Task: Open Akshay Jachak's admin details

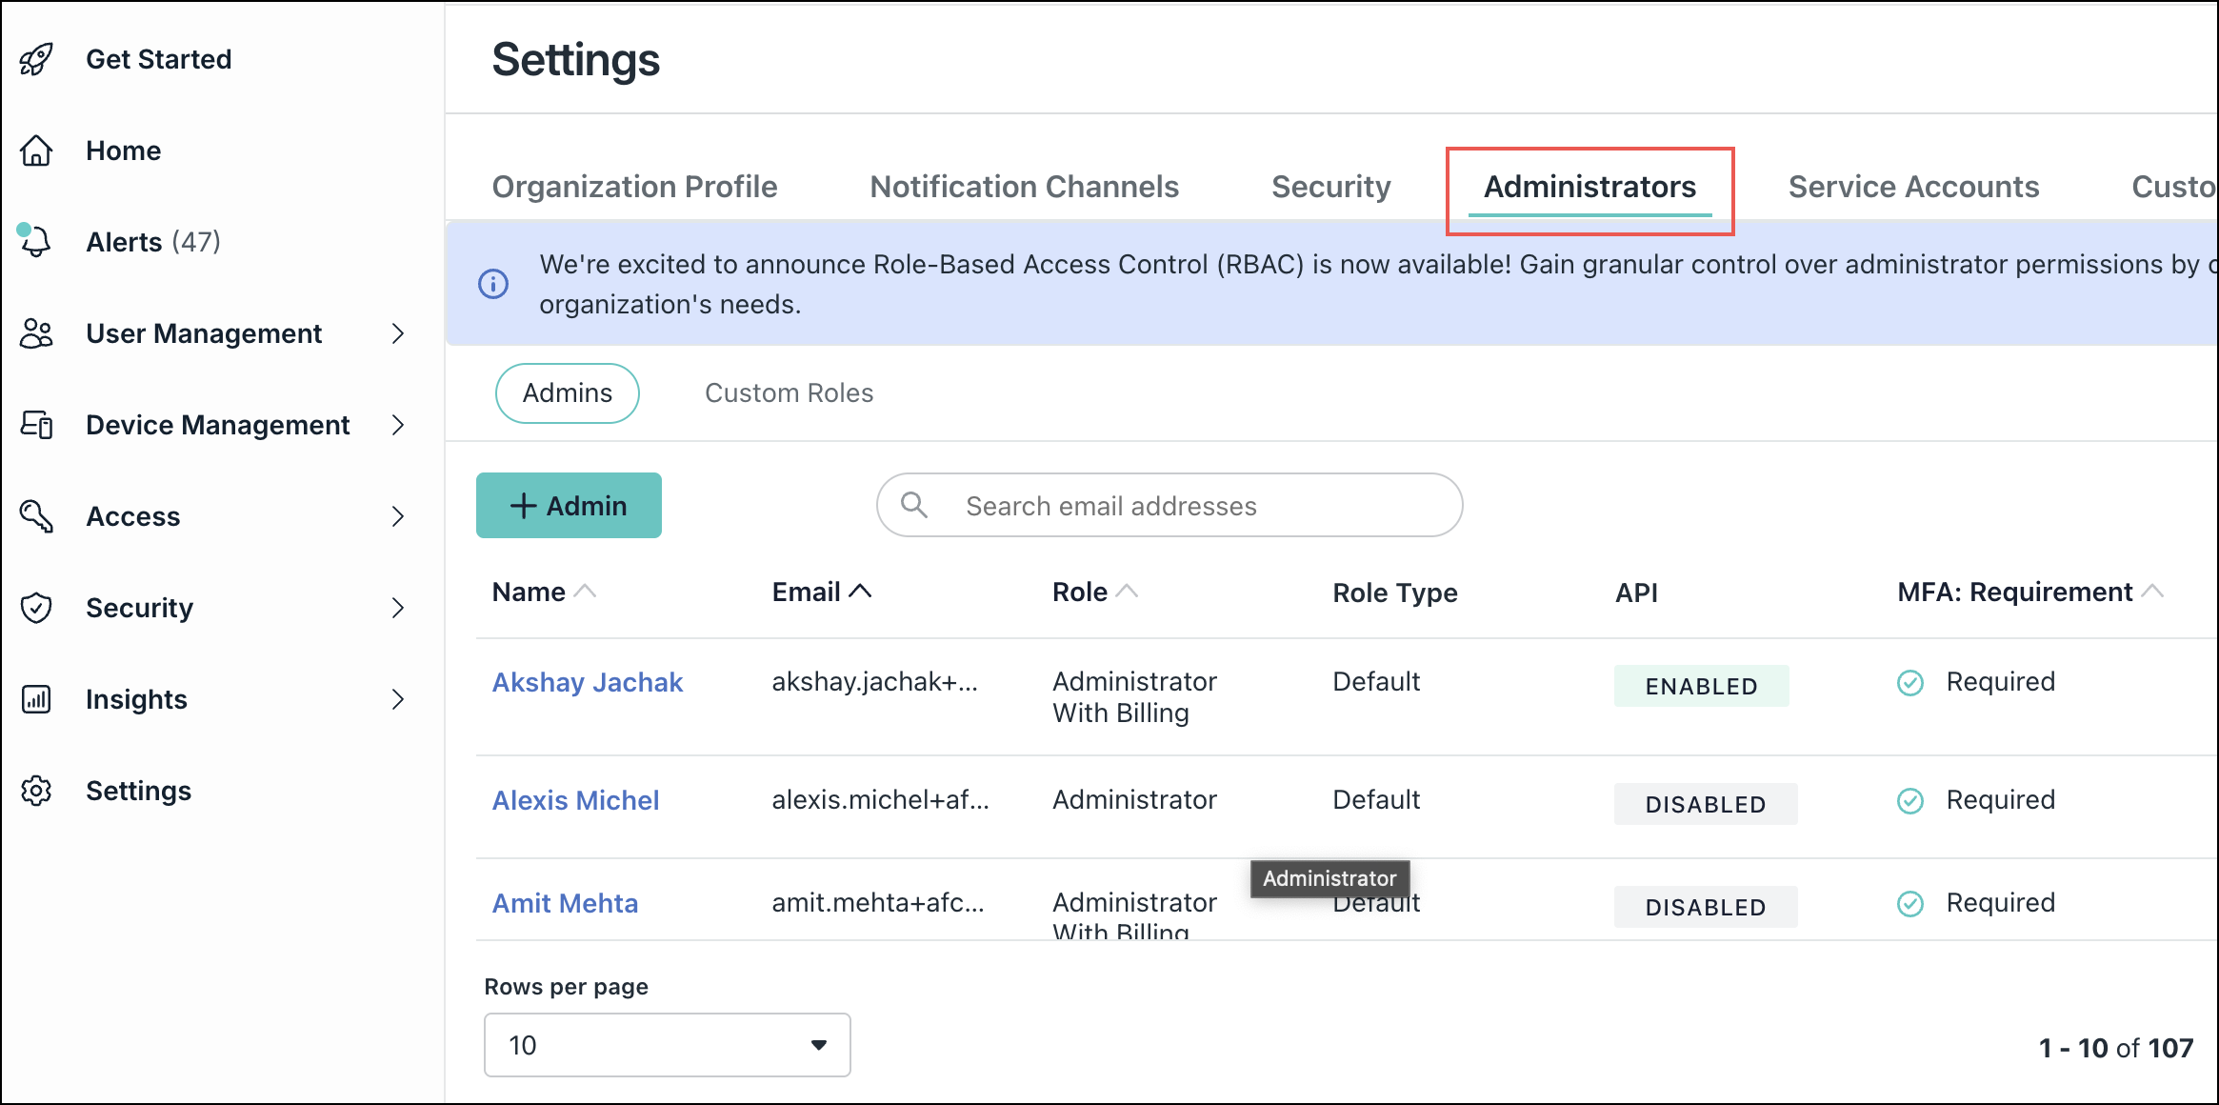Action: click(587, 681)
